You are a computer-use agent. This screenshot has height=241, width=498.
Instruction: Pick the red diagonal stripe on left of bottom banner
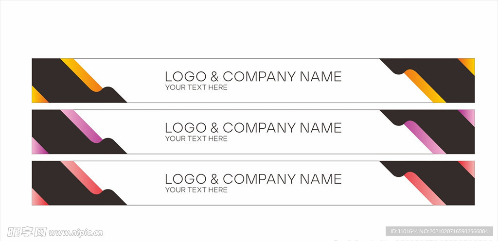click(82, 177)
